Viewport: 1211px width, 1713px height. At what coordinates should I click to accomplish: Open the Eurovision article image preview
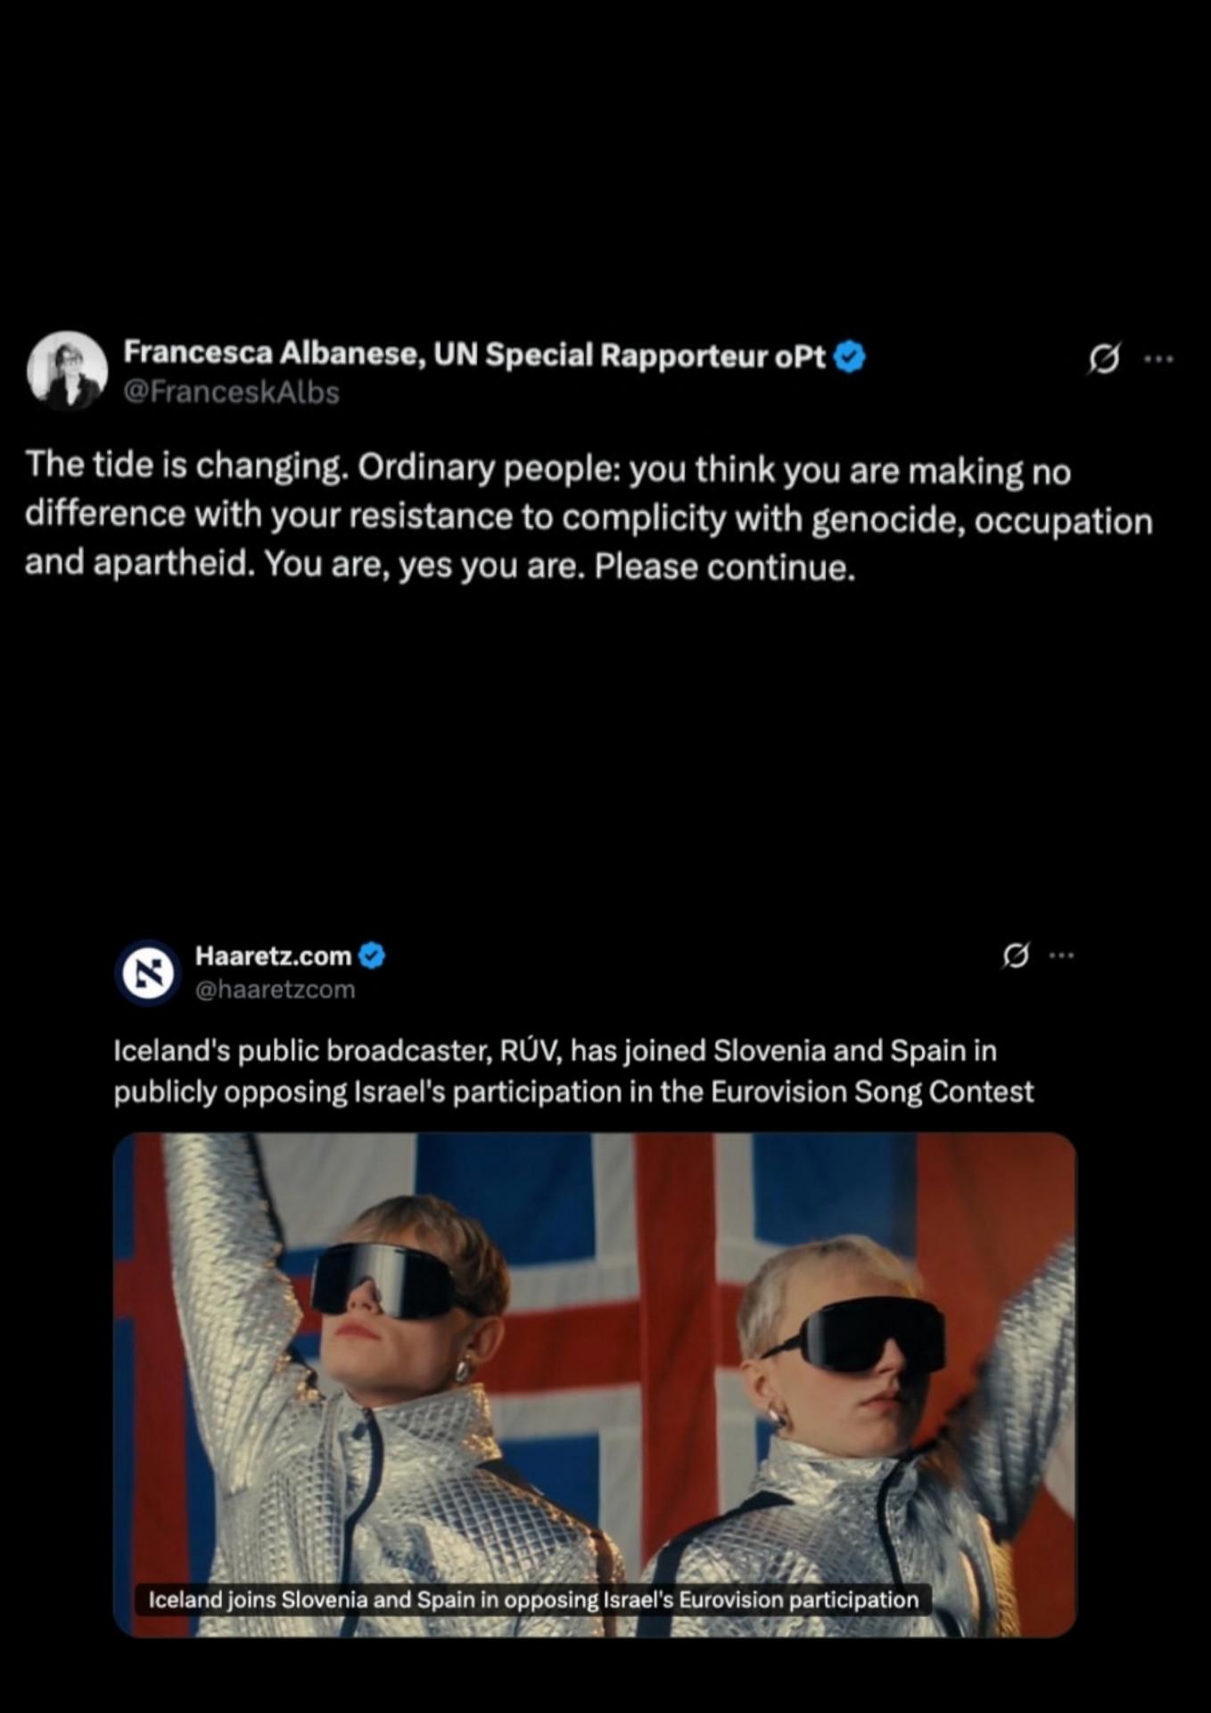point(595,1385)
